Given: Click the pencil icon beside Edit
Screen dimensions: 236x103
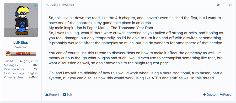Looking at the screenshot, I should pyautogui.click(x=65, y=95).
